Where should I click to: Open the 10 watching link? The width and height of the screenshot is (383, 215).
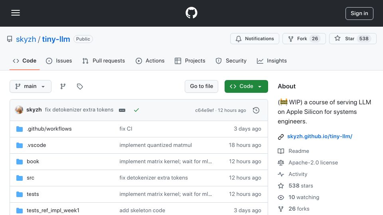point(304,197)
